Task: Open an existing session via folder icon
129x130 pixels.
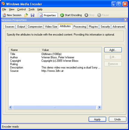Action: pyautogui.click(x=26, y=15)
